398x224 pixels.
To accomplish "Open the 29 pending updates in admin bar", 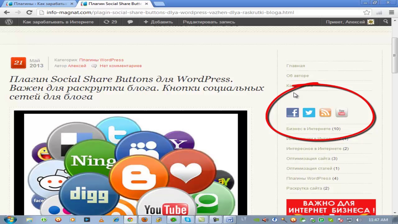I will click(x=110, y=22).
